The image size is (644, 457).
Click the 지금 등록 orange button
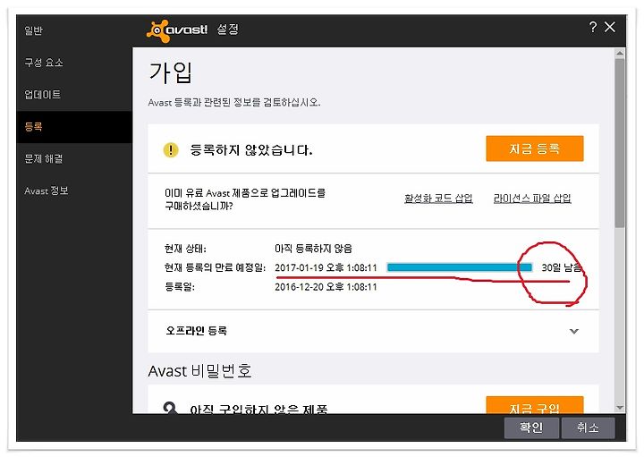pos(534,148)
